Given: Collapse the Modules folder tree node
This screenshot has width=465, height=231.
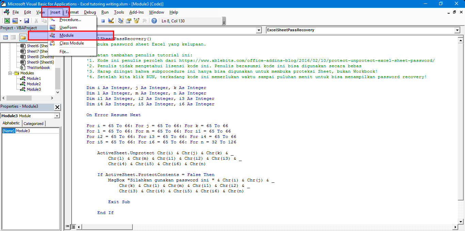Looking at the screenshot, I should (11, 73).
